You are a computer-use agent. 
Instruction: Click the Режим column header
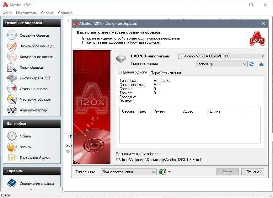(x=166, y=111)
